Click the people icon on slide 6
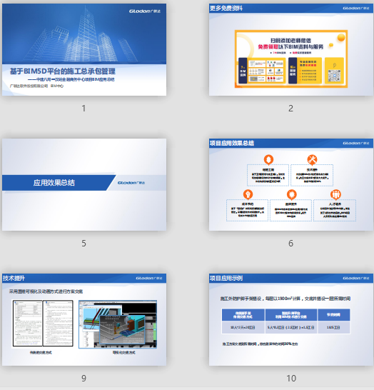The width and height of the screenshot is (374, 390). click(335, 194)
